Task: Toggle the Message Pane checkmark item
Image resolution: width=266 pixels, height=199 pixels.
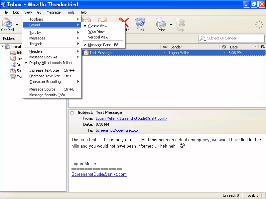Action: click(x=103, y=45)
